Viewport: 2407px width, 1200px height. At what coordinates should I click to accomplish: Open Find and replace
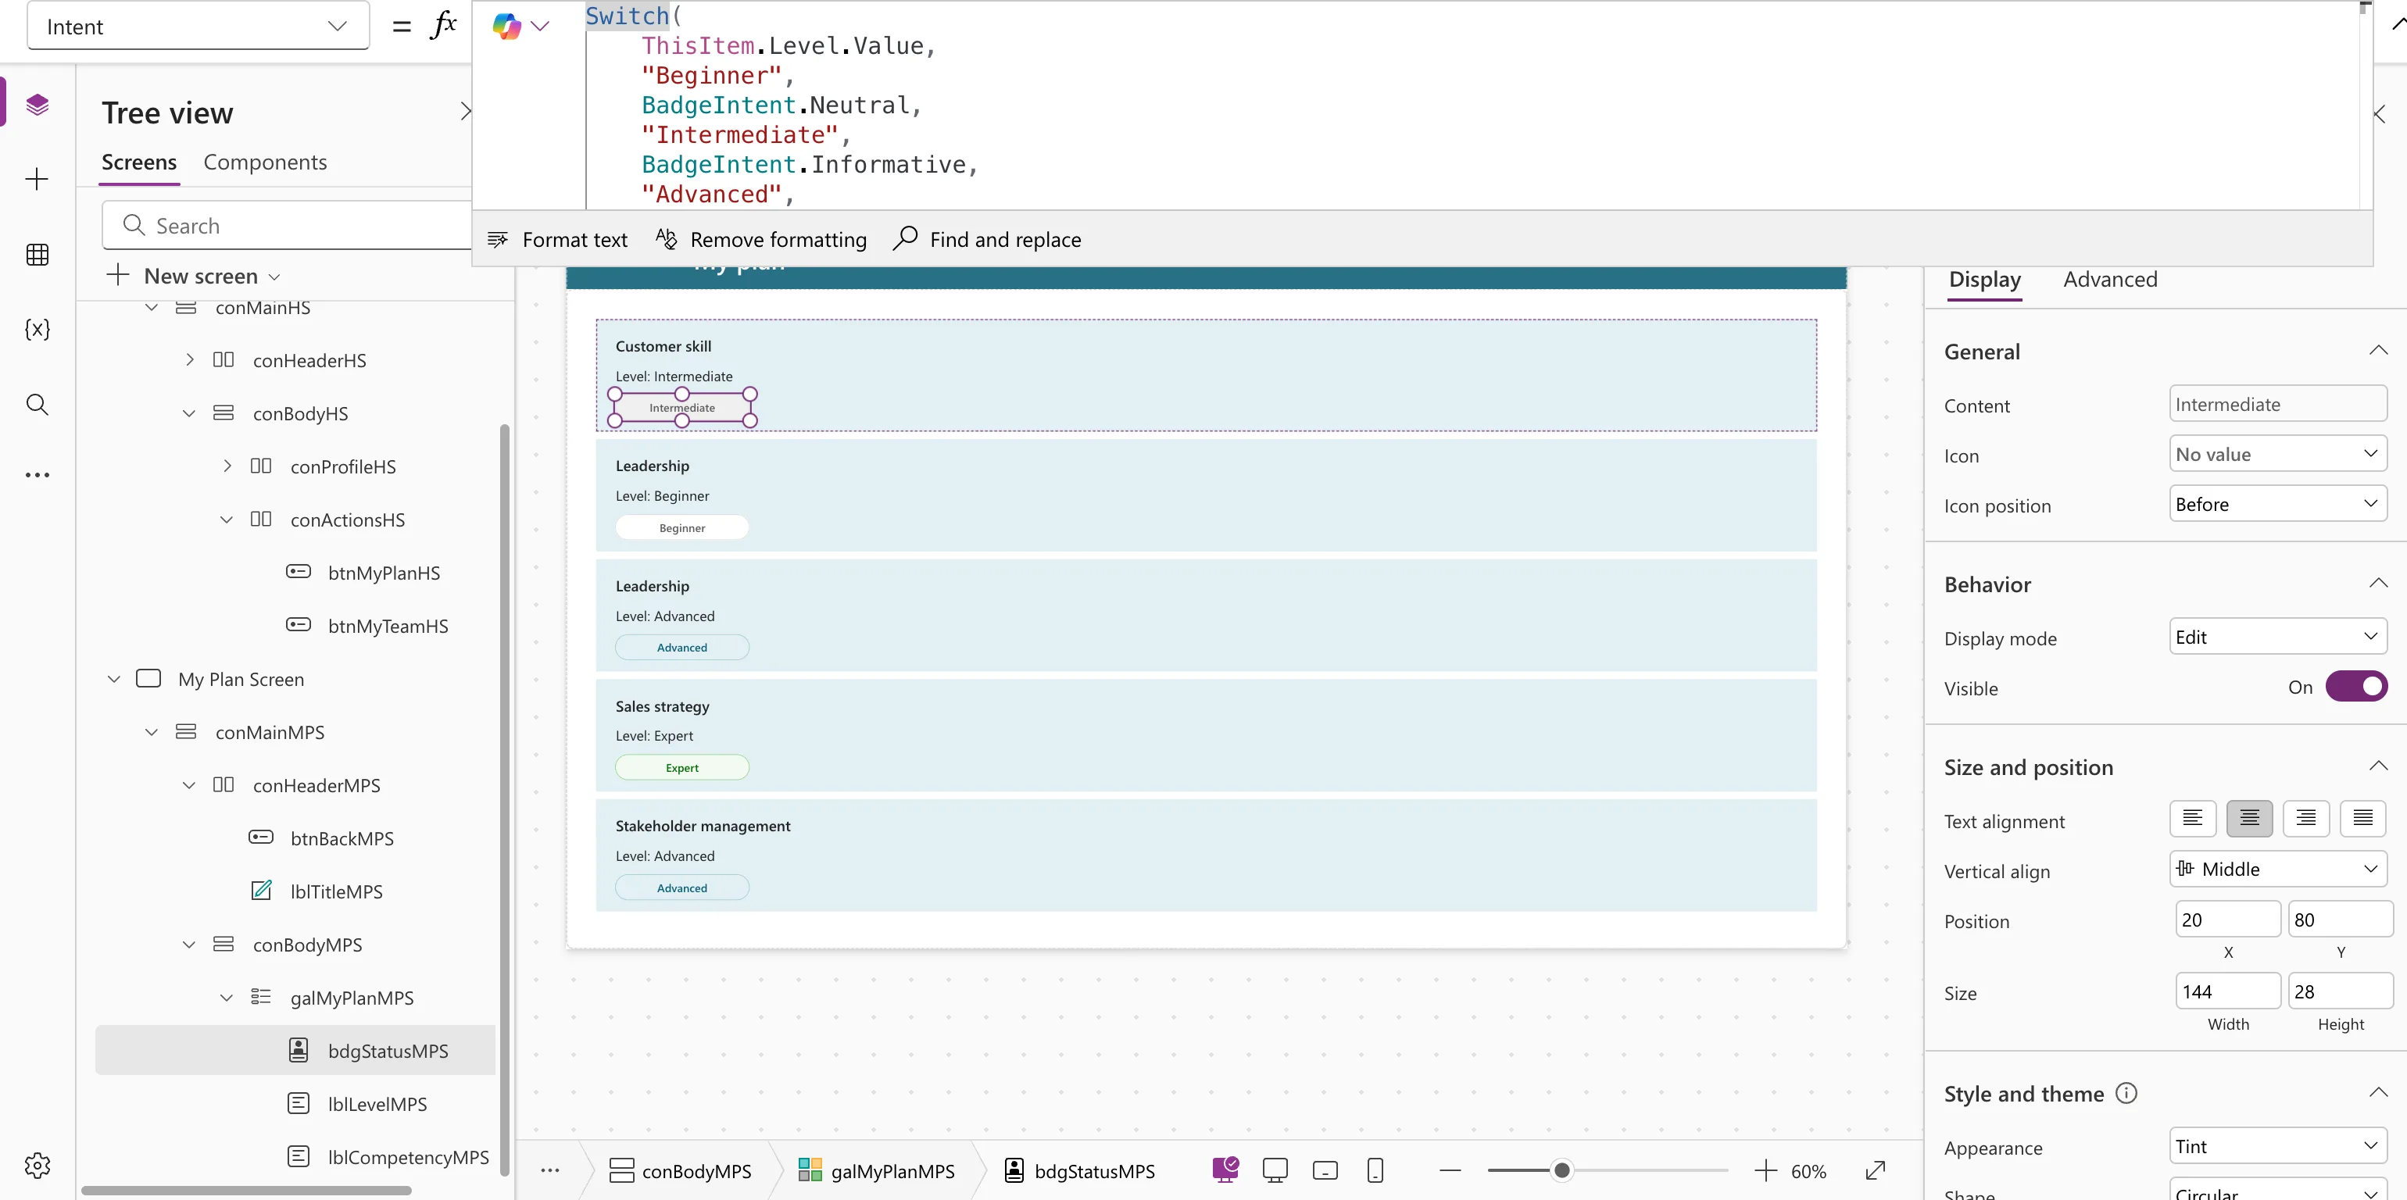coord(987,240)
